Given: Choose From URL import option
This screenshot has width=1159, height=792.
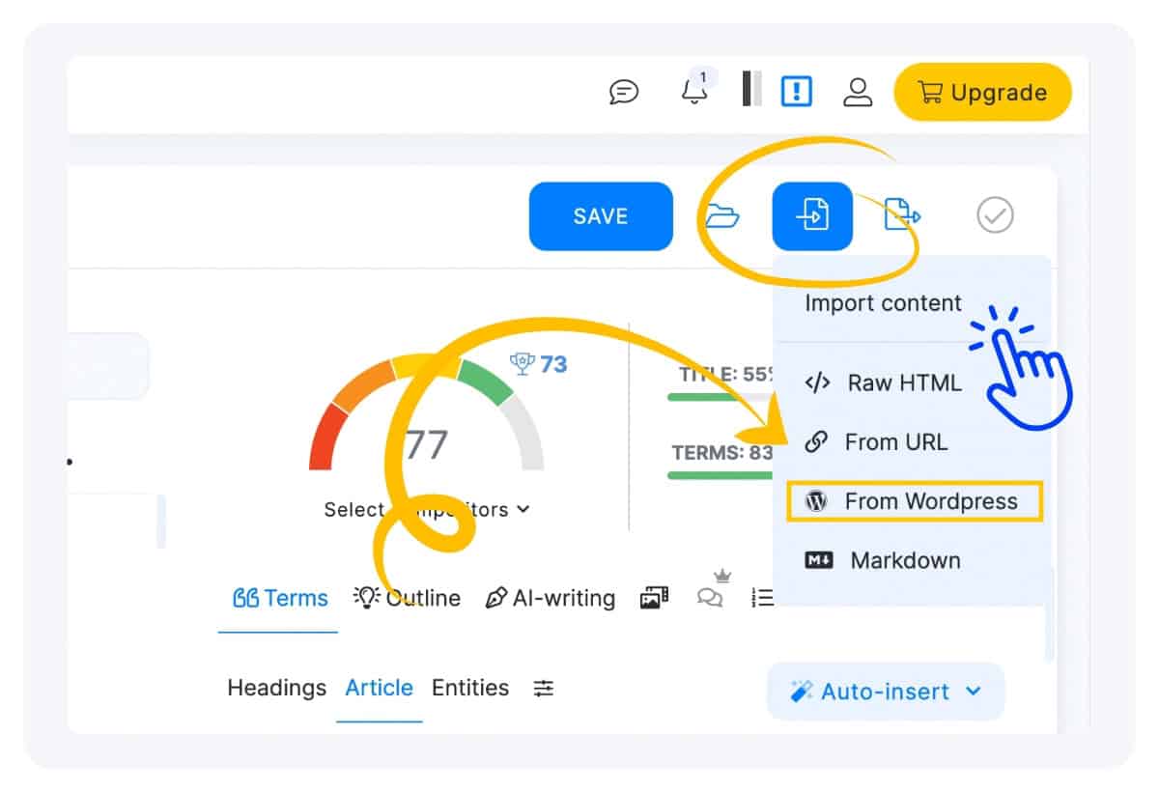Looking at the screenshot, I should tap(877, 442).
